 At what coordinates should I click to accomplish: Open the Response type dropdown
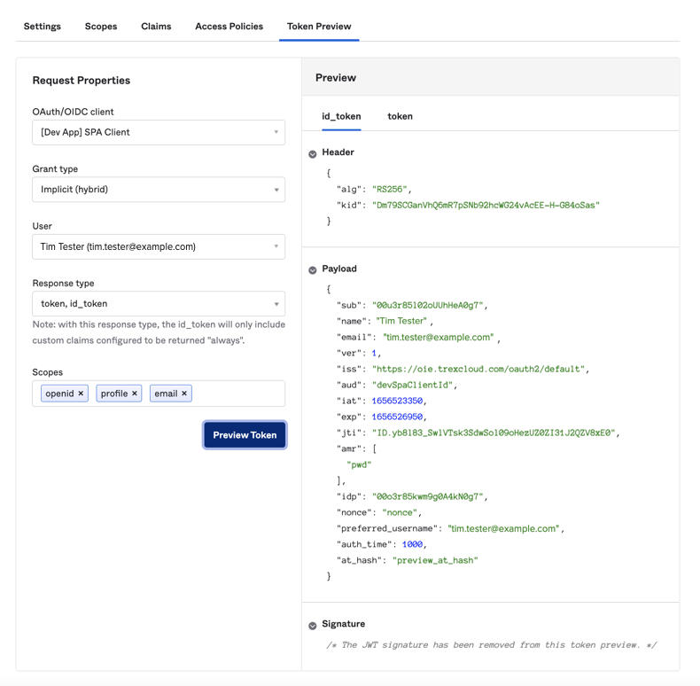(159, 304)
